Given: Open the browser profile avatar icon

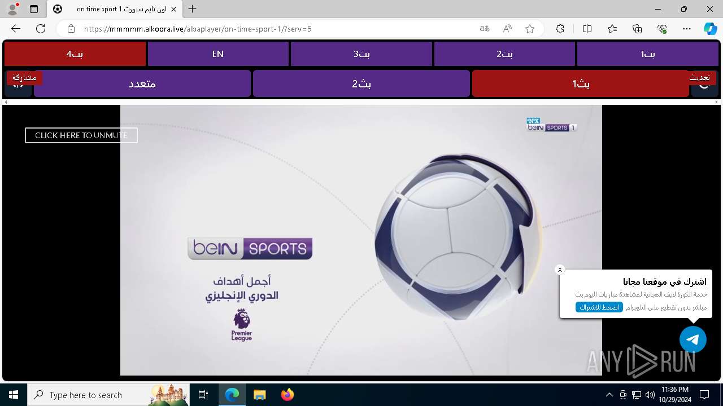Looking at the screenshot, I should (12, 9).
